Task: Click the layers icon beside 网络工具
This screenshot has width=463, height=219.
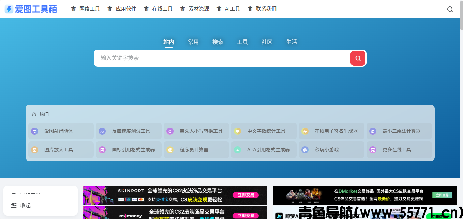Action: pyautogui.click(x=73, y=9)
